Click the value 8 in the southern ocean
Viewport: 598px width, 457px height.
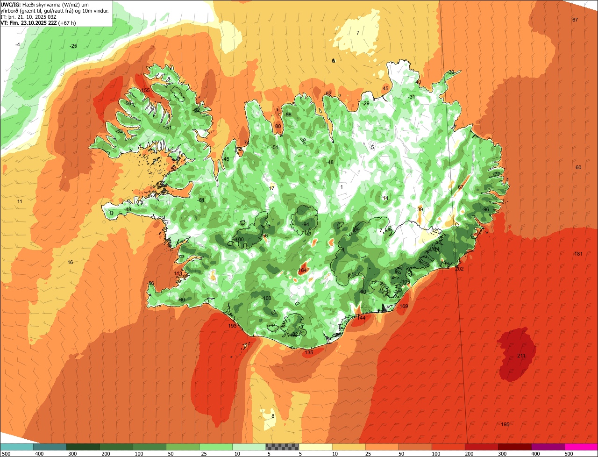click(273, 416)
